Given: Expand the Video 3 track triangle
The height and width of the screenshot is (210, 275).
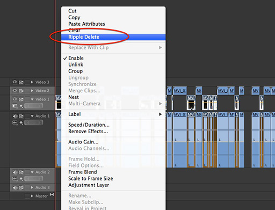Looking at the screenshot, I should click(x=32, y=82).
